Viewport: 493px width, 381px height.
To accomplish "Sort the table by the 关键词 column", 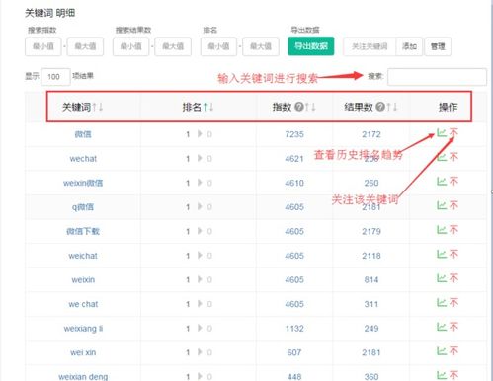I will point(98,107).
